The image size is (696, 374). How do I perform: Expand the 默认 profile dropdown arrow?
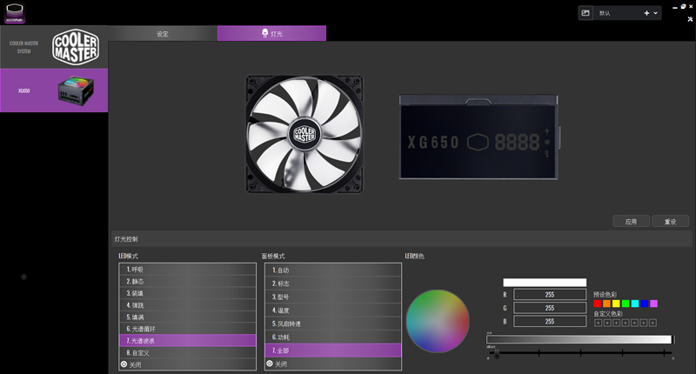(656, 13)
